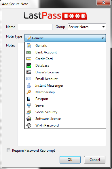Viewport: 112px width, 169px height.
Task: Click the Generic note pencil icon in list
Action: point(29,46)
